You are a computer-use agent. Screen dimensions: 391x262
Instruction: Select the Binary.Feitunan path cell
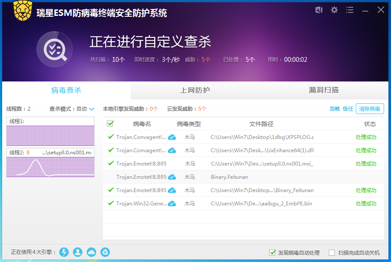coord(230,177)
